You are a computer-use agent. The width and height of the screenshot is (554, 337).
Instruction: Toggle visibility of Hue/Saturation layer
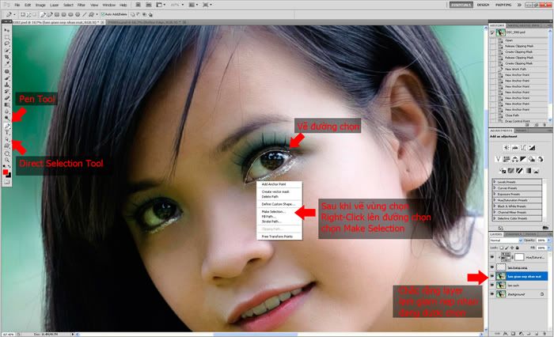[491, 258]
